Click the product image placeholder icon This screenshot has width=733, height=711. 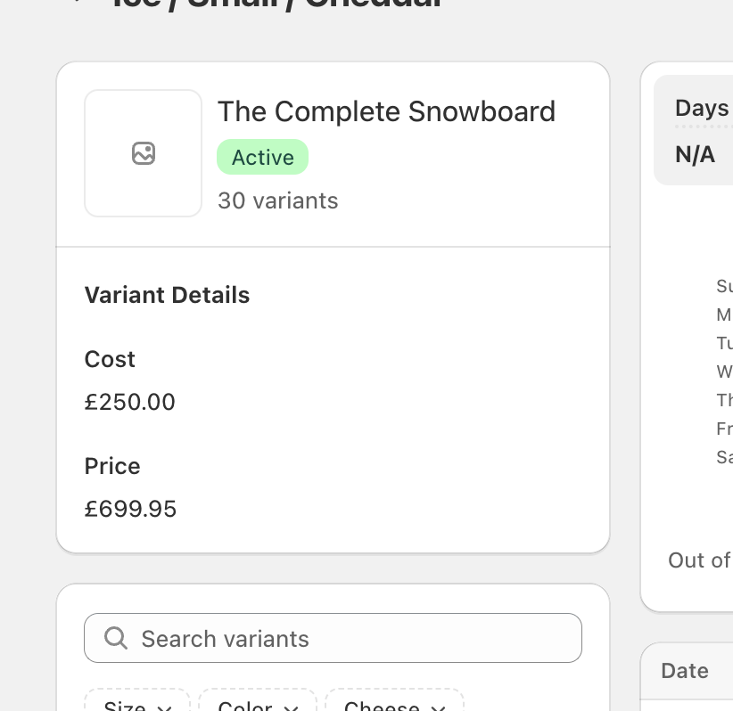(x=144, y=153)
